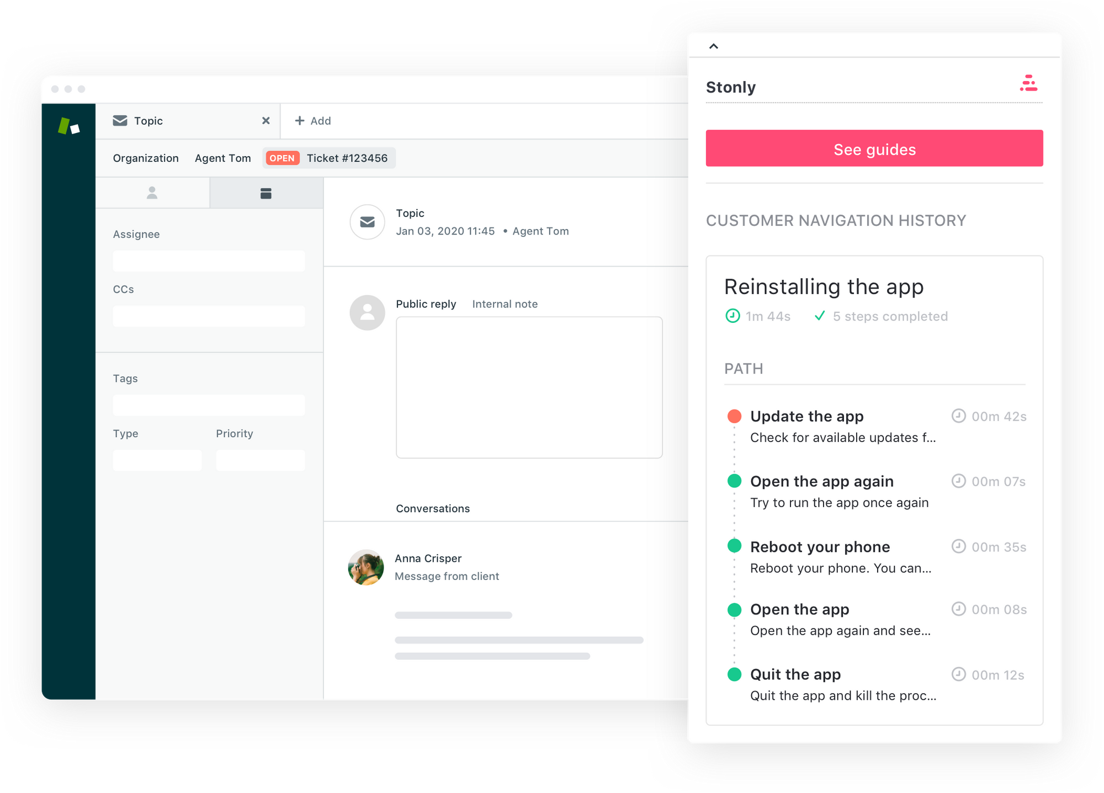Toggle the ticket details list view
Image resolution: width=1104 pixels, height=793 pixels.
tap(266, 192)
